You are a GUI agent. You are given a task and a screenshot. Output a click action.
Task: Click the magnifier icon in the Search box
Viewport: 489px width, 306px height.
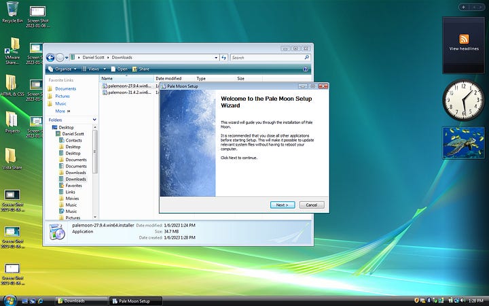(306, 57)
